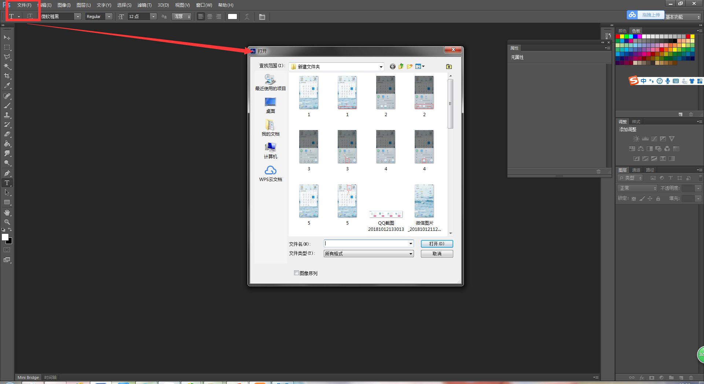
Task: Pick the Brush tool
Action: click(x=7, y=106)
